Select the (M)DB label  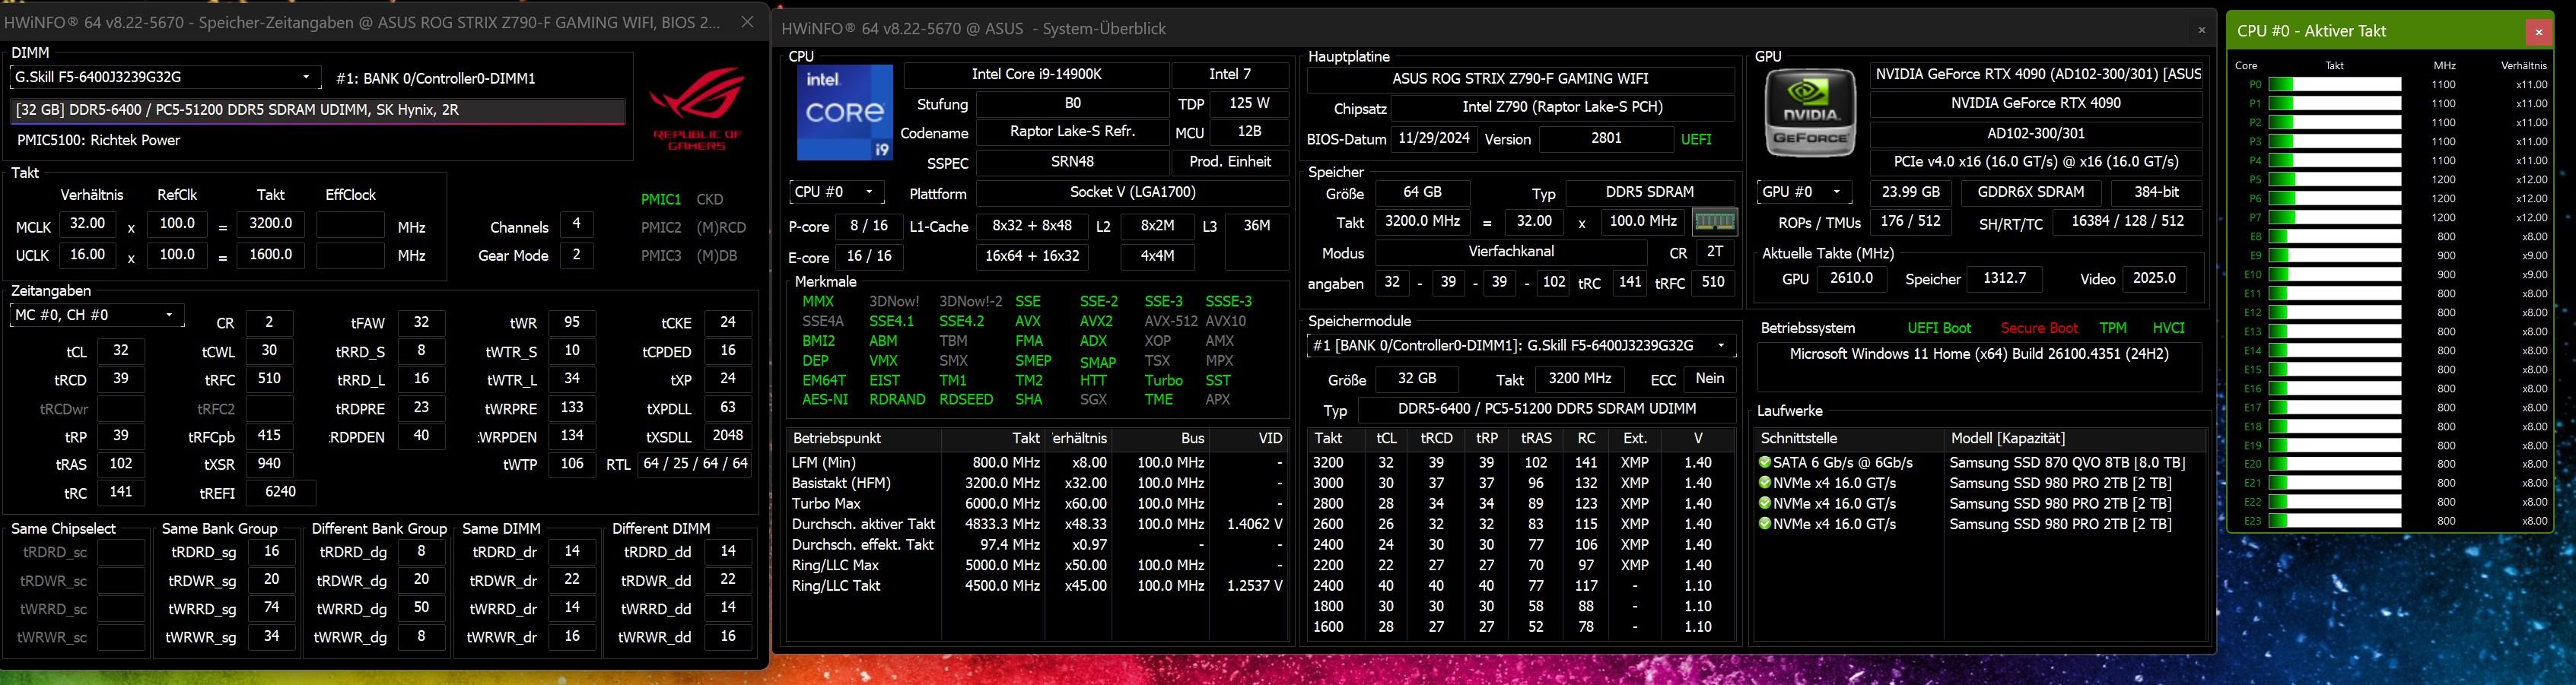coord(716,255)
